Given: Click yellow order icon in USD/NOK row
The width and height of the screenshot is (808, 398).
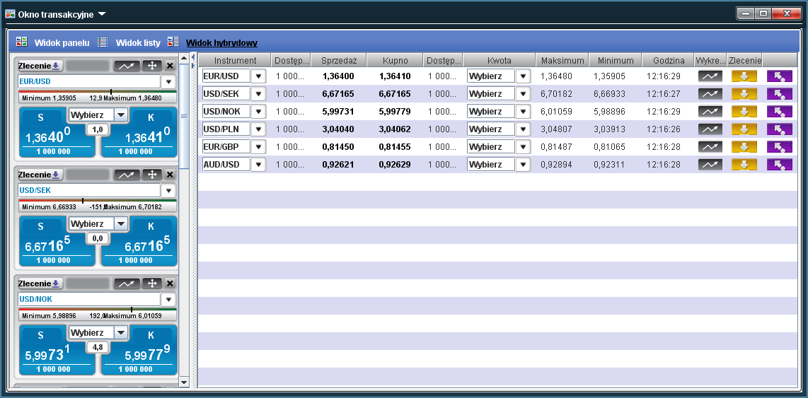Looking at the screenshot, I should [x=744, y=111].
